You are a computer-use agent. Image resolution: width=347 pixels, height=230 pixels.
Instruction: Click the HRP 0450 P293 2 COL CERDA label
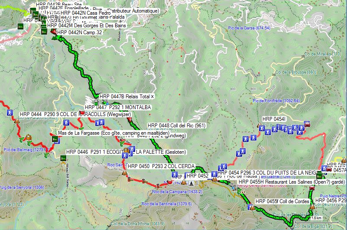160,166
